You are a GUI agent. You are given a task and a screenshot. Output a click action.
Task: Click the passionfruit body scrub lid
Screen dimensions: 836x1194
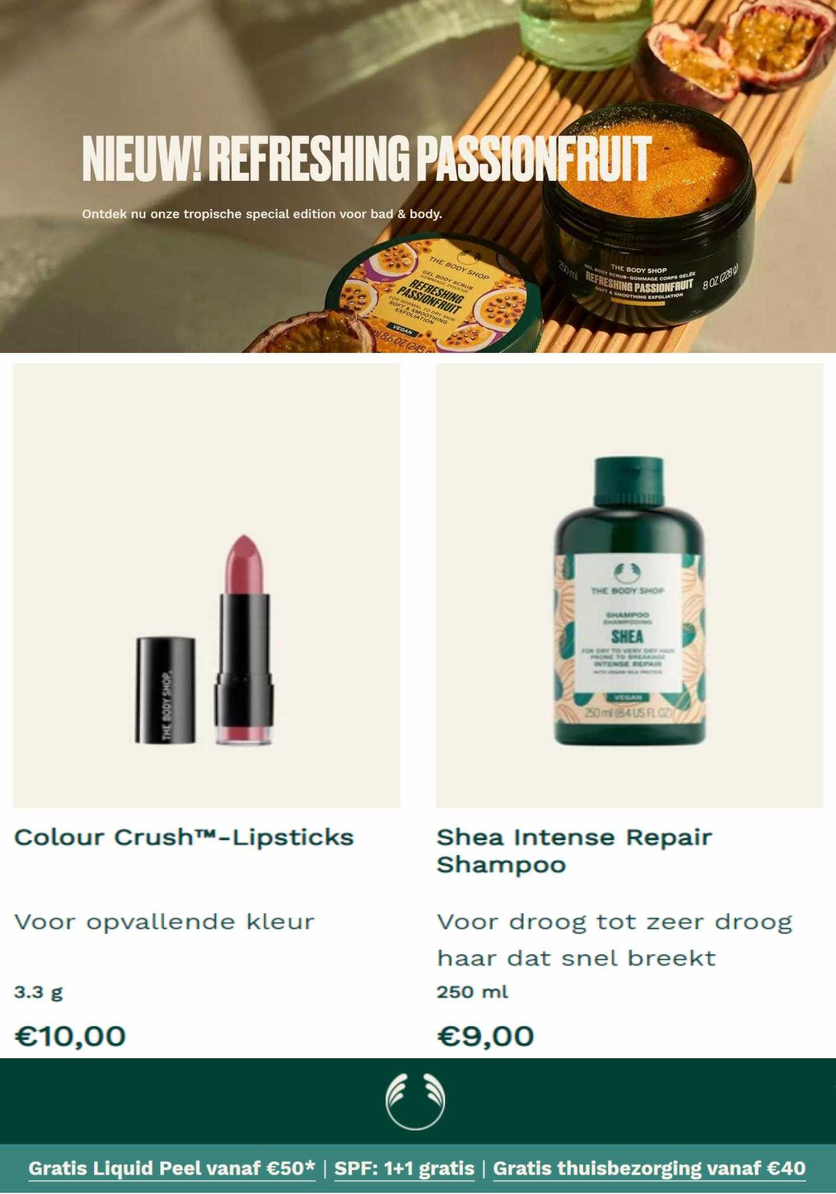click(434, 298)
